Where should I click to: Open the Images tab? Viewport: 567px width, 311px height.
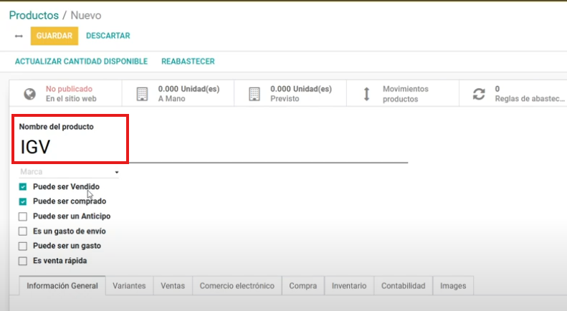click(x=453, y=286)
